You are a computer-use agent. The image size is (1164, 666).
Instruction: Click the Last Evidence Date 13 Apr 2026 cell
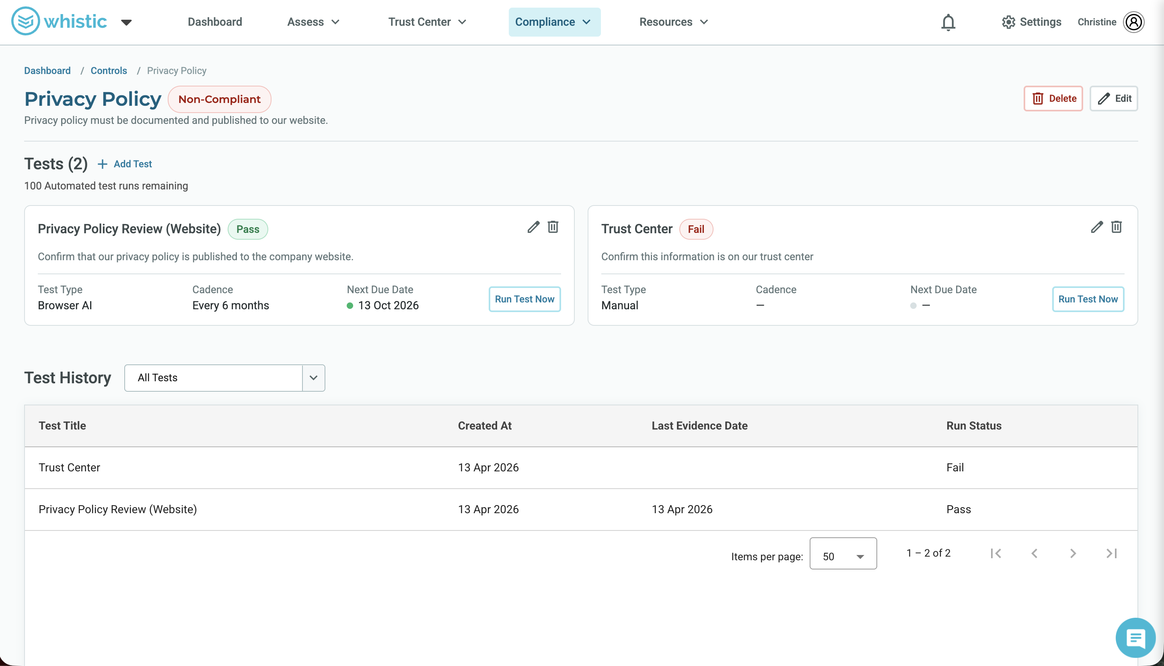(x=682, y=510)
